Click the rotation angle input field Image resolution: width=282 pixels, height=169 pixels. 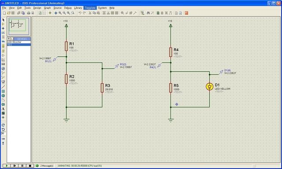click(x=4, y=133)
